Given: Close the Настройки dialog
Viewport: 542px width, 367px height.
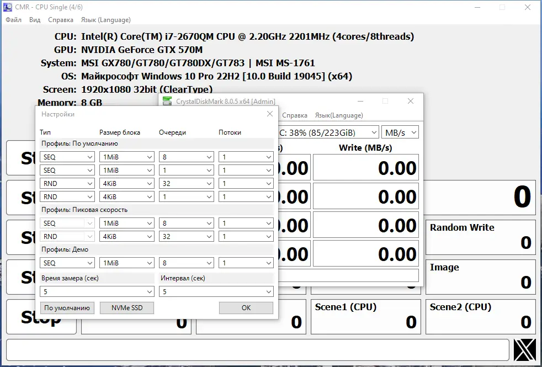Looking at the screenshot, I should 270,114.
